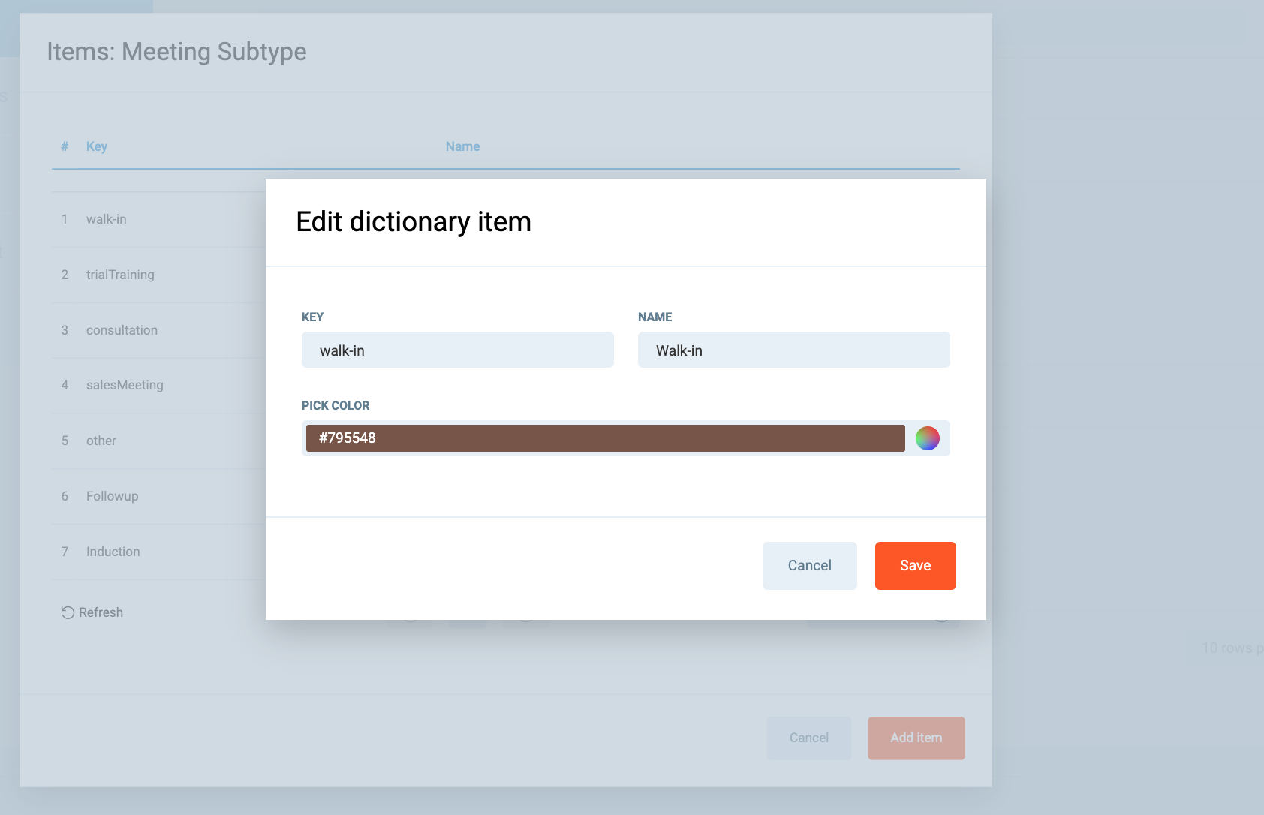1264x815 pixels.
Task: Click the faded Add item button
Action: click(916, 738)
